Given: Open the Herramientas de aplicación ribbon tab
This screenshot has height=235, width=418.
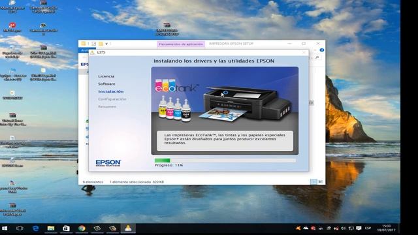Looking at the screenshot, I should [181, 44].
